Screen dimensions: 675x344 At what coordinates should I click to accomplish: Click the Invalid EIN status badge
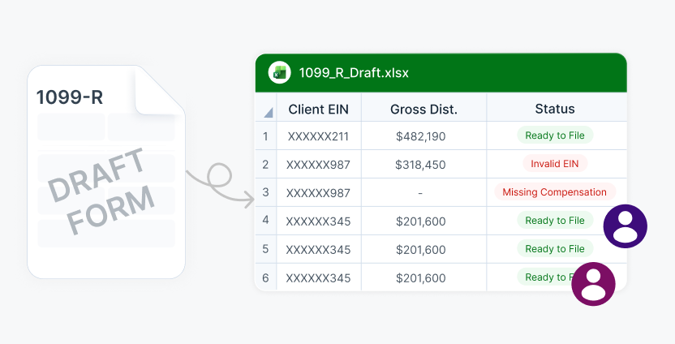(555, 164)
